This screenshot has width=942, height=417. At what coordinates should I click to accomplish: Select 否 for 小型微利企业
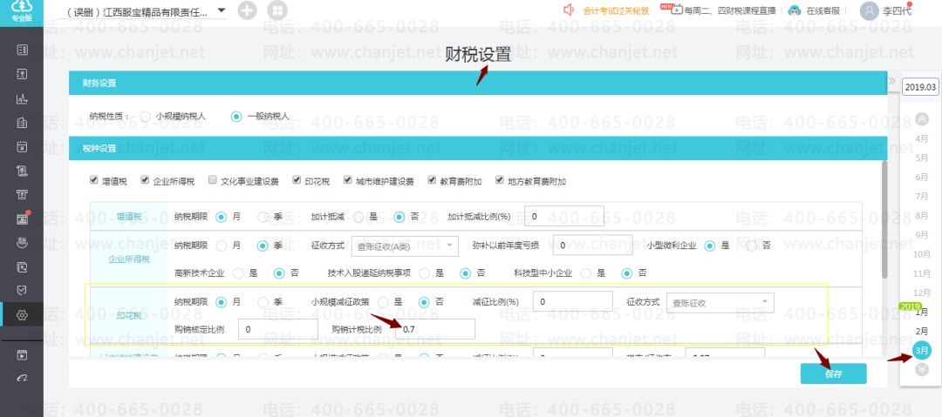pos(751,245)
